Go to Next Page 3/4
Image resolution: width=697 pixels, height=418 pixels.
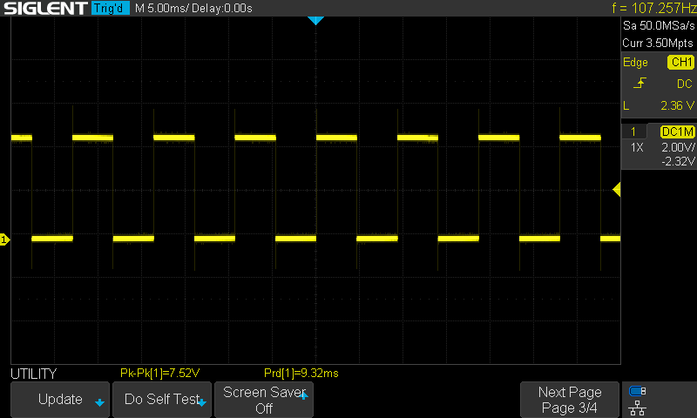(569, 400)
